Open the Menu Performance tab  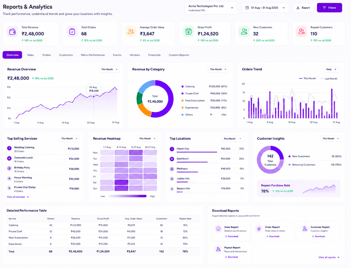click(x=93, y=55)
